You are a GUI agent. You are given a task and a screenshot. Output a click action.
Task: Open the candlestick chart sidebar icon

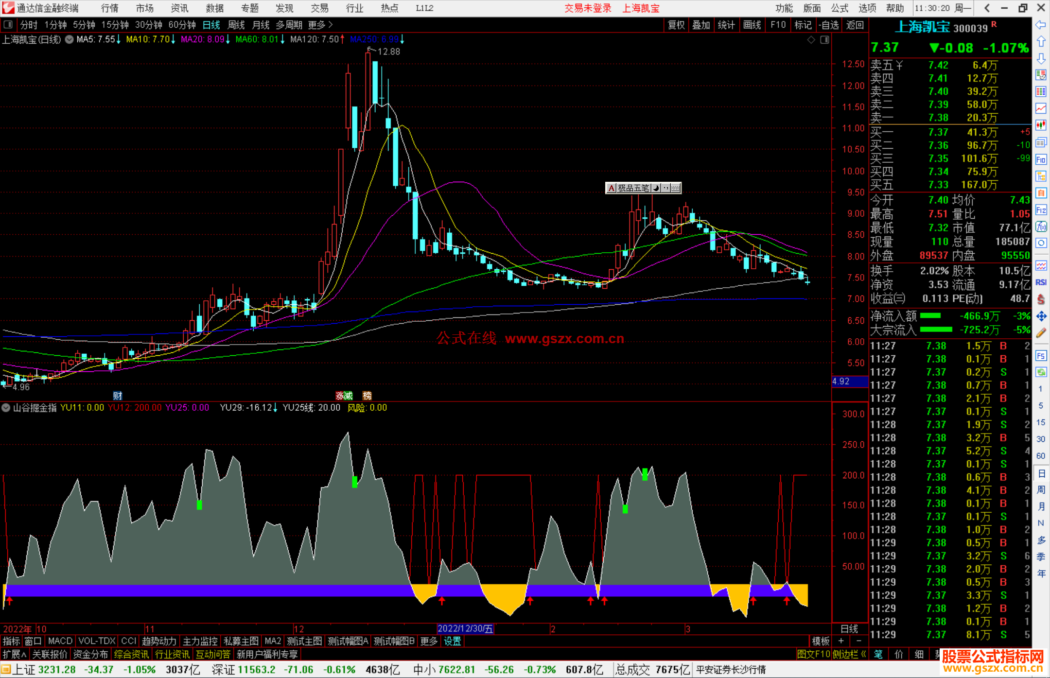tap(1041, 125)
